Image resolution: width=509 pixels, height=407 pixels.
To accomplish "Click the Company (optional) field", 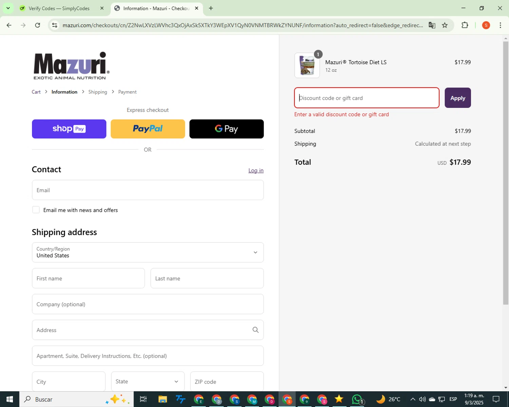I will pyautogui.click(x=148, y=304).
